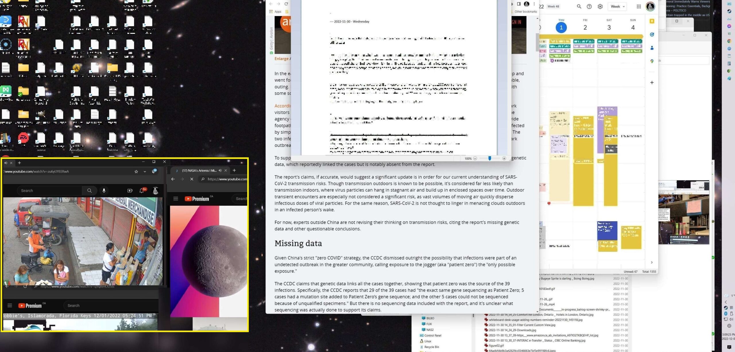Open the Week view dropdown
The height and width of the screenshot is (352, 735).
point(617,7)
